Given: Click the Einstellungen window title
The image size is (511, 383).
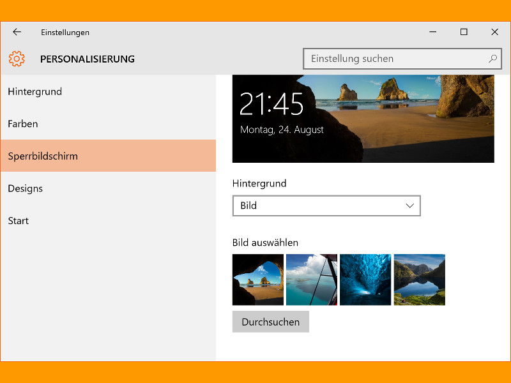Looking at the screenshot, I should 65,33.
